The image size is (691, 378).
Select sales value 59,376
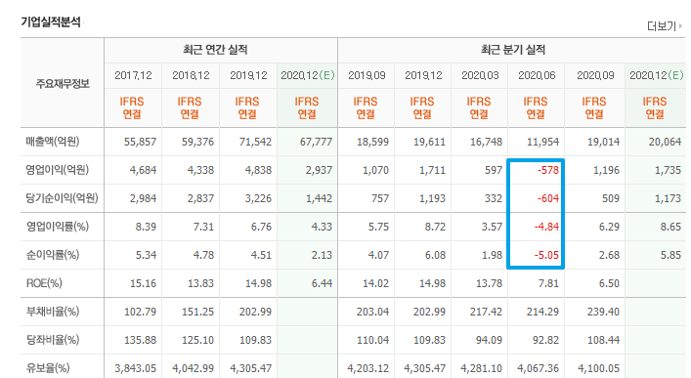pyautogui.click(x=197, y=142)
